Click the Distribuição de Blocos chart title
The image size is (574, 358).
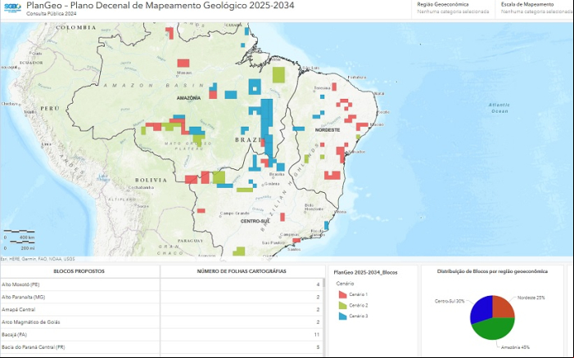(492, 271)
